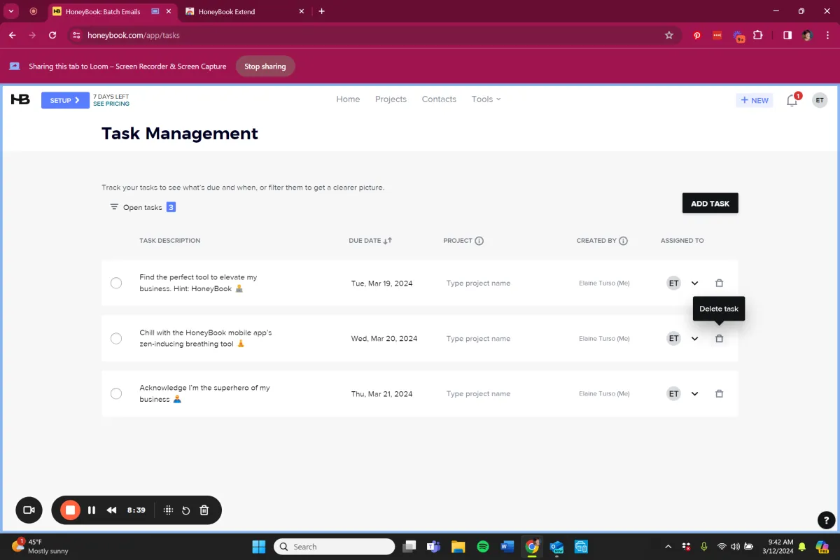Open Microsoft Word from the taskbar

tap(508, 547)
